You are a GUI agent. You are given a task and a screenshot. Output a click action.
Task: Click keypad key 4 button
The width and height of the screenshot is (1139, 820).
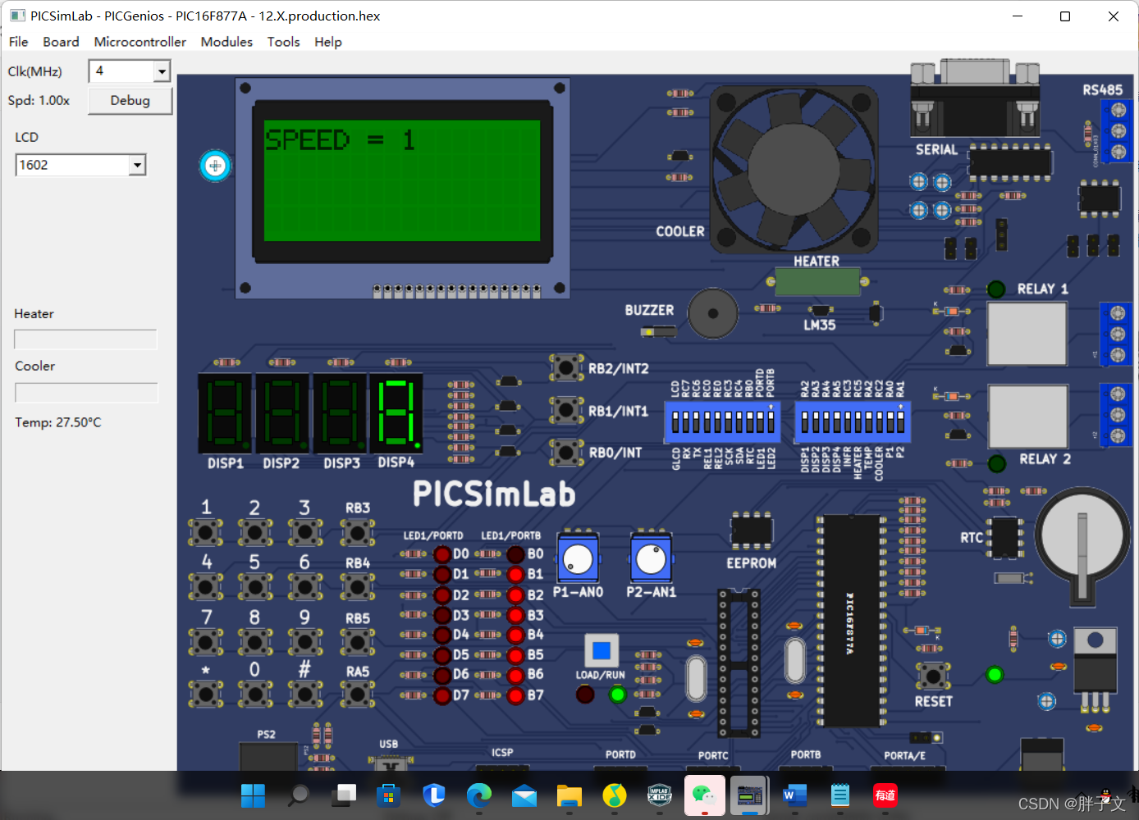pos(206,586)
